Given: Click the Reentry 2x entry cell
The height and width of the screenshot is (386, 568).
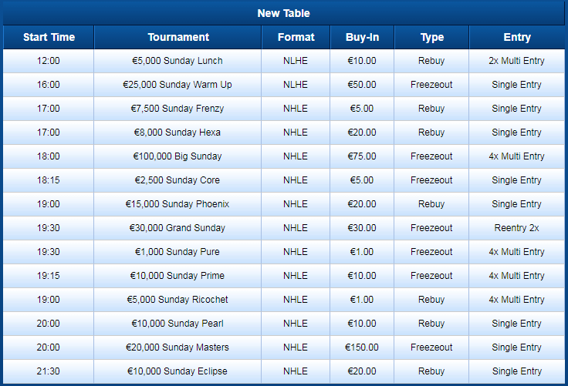Looking at the screenshot, I should pyautogui.click(x=517, y=228).
